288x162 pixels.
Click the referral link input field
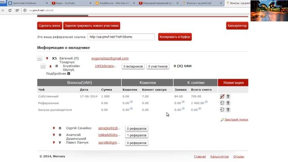[121, 37]
